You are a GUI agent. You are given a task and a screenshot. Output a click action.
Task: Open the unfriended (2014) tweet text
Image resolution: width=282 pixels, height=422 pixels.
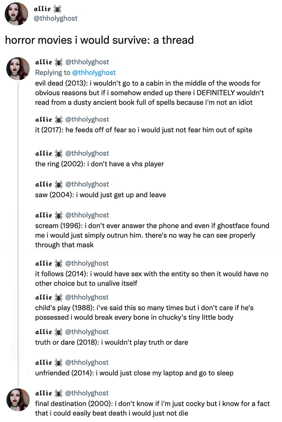click(134, 373)
